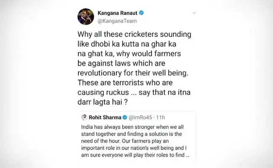The image size is (273, 168).
Task: Visit the @ImRo45 handle
Action: pyautogui.click(x=140, y=118)
